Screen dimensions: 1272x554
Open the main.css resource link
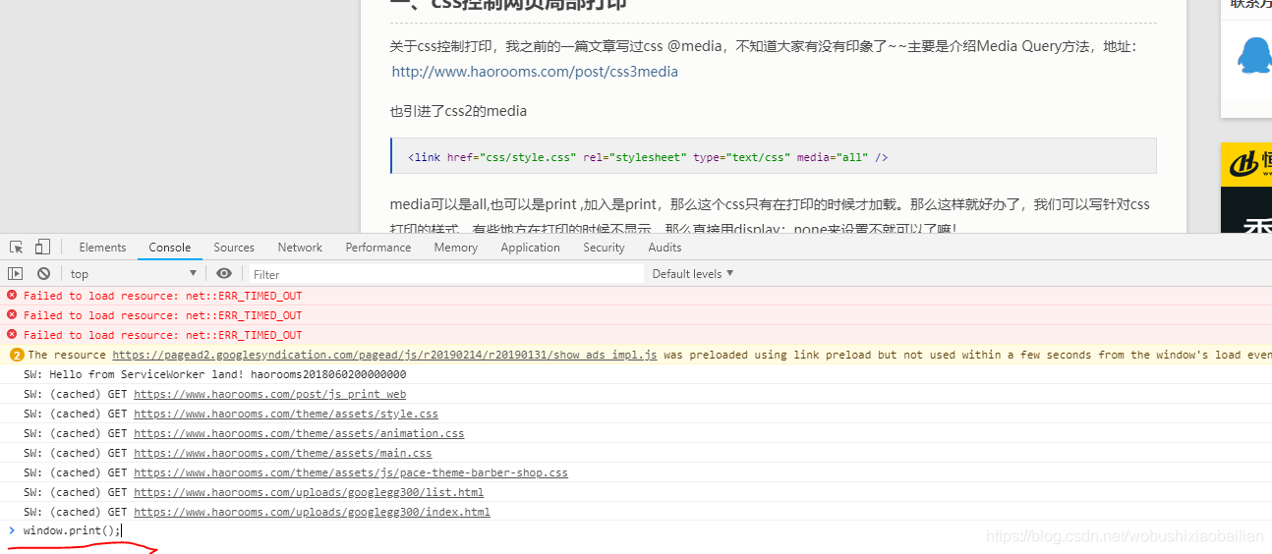pyautogui.click(x=282, y=453)
